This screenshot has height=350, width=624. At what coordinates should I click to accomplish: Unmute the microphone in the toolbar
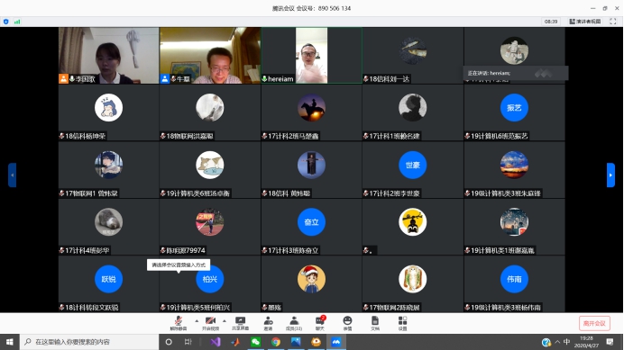[178, 323]
